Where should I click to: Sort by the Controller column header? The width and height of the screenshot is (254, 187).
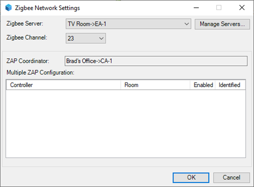63,85
